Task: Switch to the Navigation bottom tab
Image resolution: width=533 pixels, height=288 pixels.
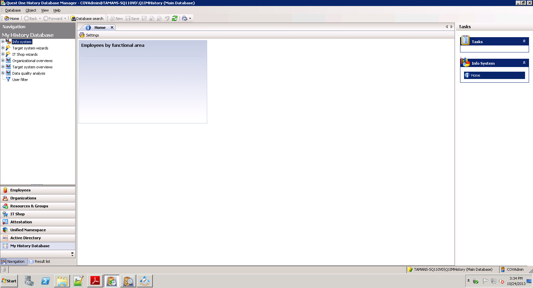Action: pos(13,261)
